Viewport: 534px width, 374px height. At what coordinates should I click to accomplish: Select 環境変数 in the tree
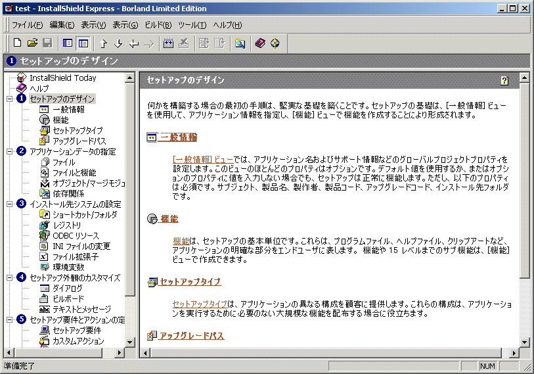68,267
